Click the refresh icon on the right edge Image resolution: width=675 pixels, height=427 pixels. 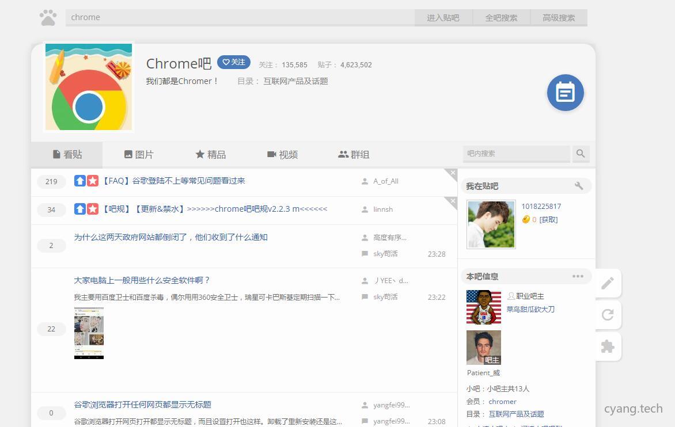click(x=608, y=315)
